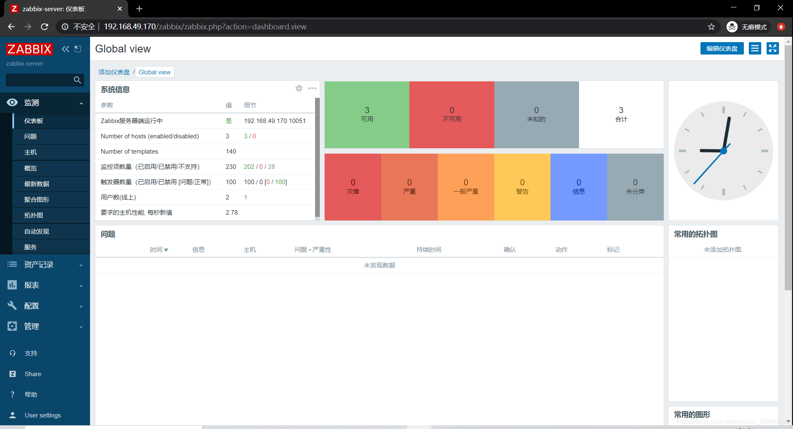Click the scrollbar of 系统信息 widget
Image resolution: width=793 pixels, height=429 pixels.
pos(317,157)
